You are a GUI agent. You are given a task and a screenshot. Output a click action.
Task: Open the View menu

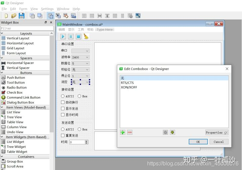pyautogui.click(x=34, y=9)
